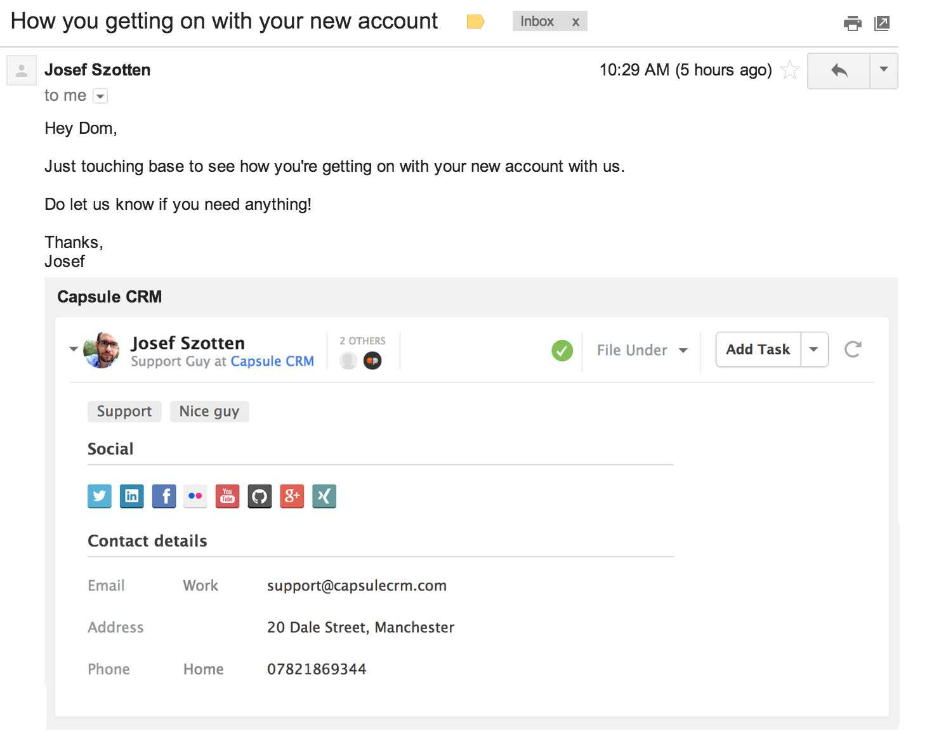Image resolution: width=927 pixels, height=740 pixels.
Task: Click address 20 Dale Street, Manchester
Action: click(360, 627)
